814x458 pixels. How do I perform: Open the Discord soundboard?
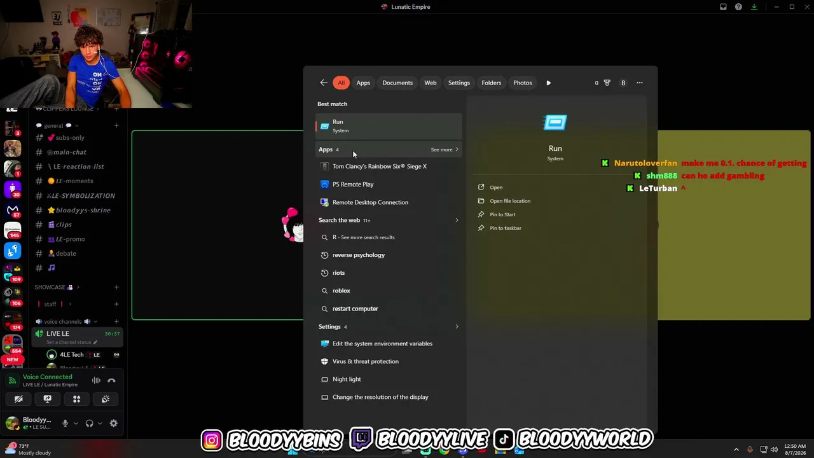[106, 399]
